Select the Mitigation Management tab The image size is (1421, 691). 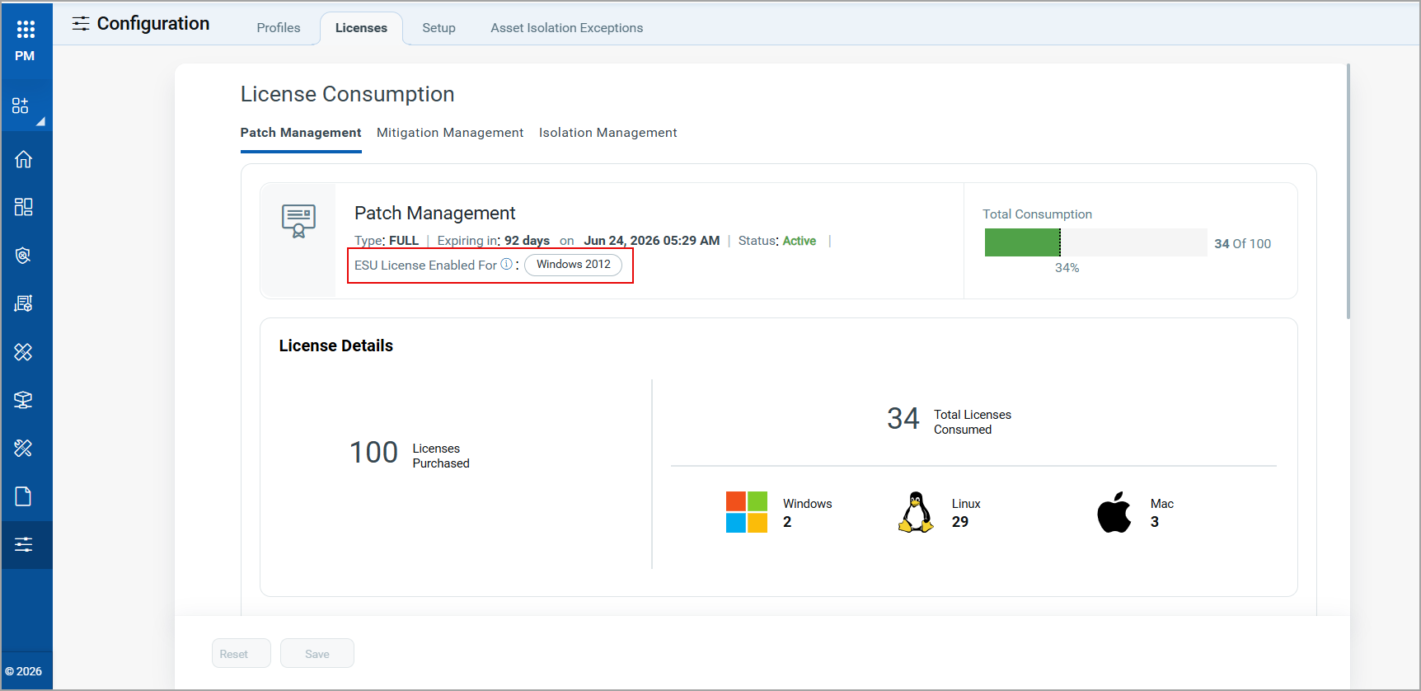[449, 133]
